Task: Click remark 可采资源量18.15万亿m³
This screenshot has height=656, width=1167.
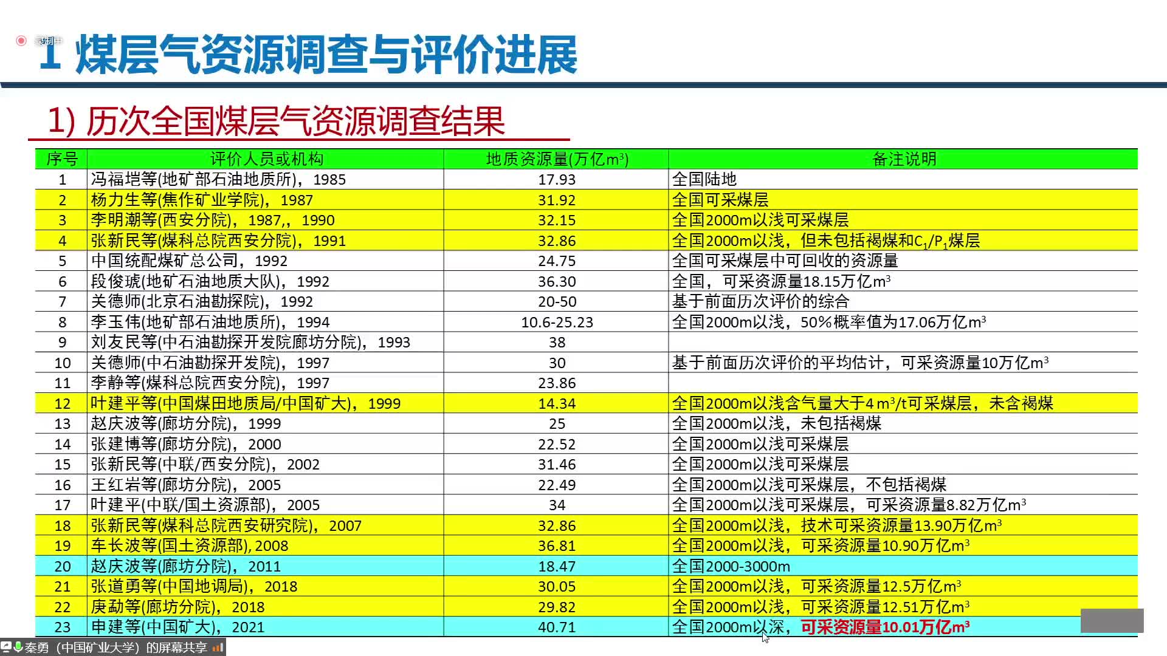Action: point(807,281)
